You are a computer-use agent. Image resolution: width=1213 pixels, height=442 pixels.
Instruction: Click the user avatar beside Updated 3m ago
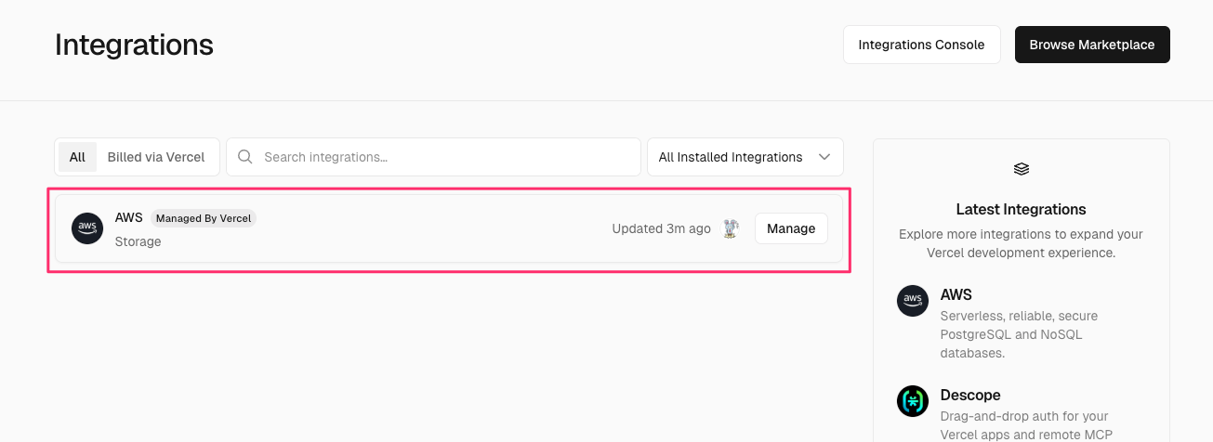731,228
